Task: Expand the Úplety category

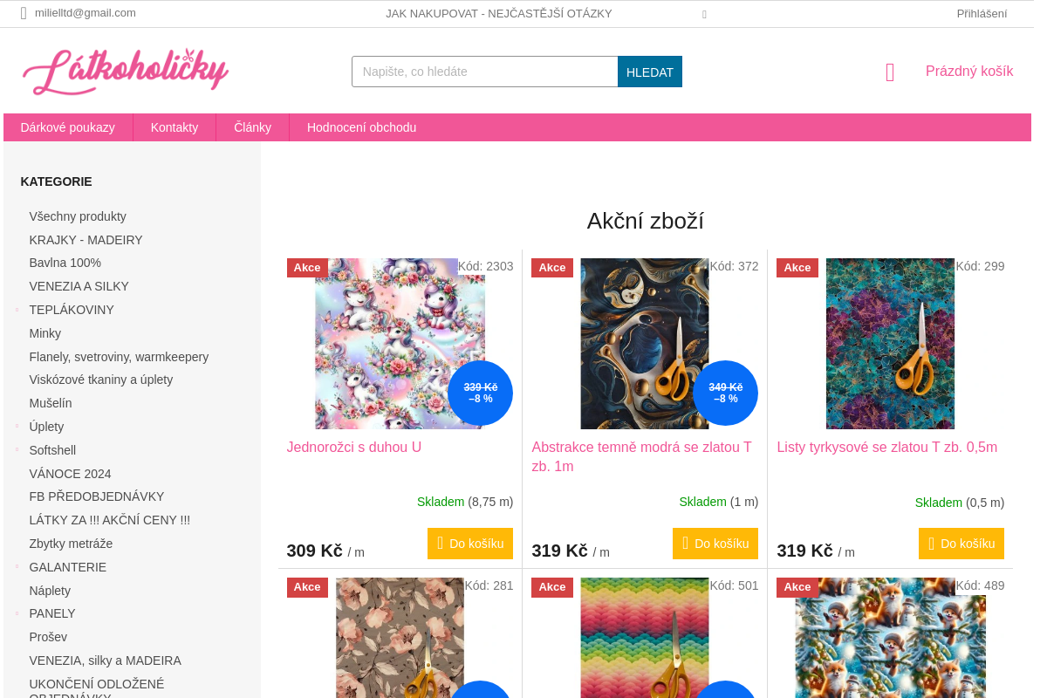Action: 17,427
